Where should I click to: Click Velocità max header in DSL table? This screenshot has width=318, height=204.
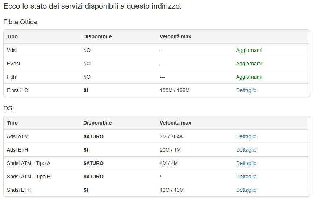175,123
